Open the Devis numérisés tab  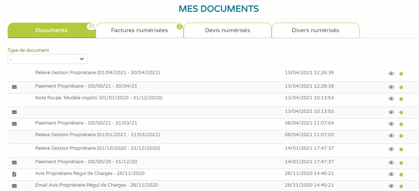click(x=227, y=30)
